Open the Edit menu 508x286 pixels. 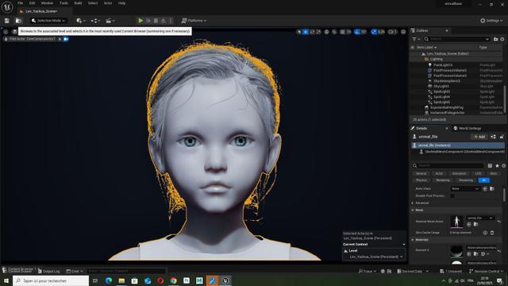click(x=32, y=3)
